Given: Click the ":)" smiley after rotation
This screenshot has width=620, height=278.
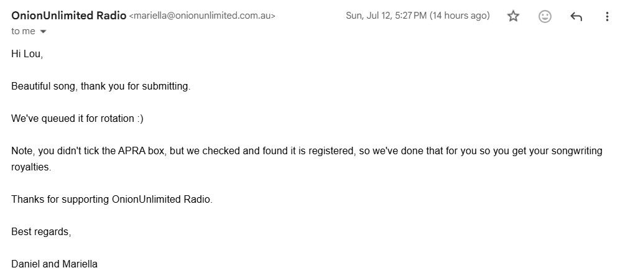Looking at the screenshot, I should 141,119.
